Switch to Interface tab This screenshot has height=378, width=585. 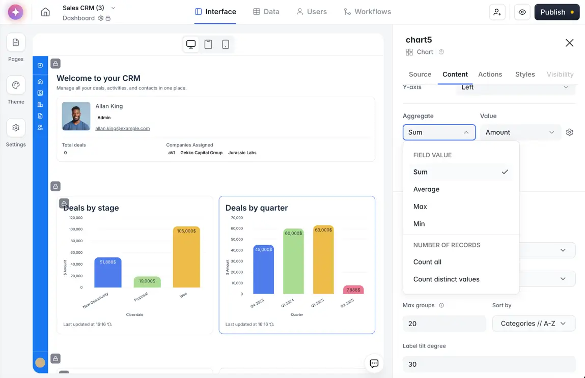click(x=215, y=12)
